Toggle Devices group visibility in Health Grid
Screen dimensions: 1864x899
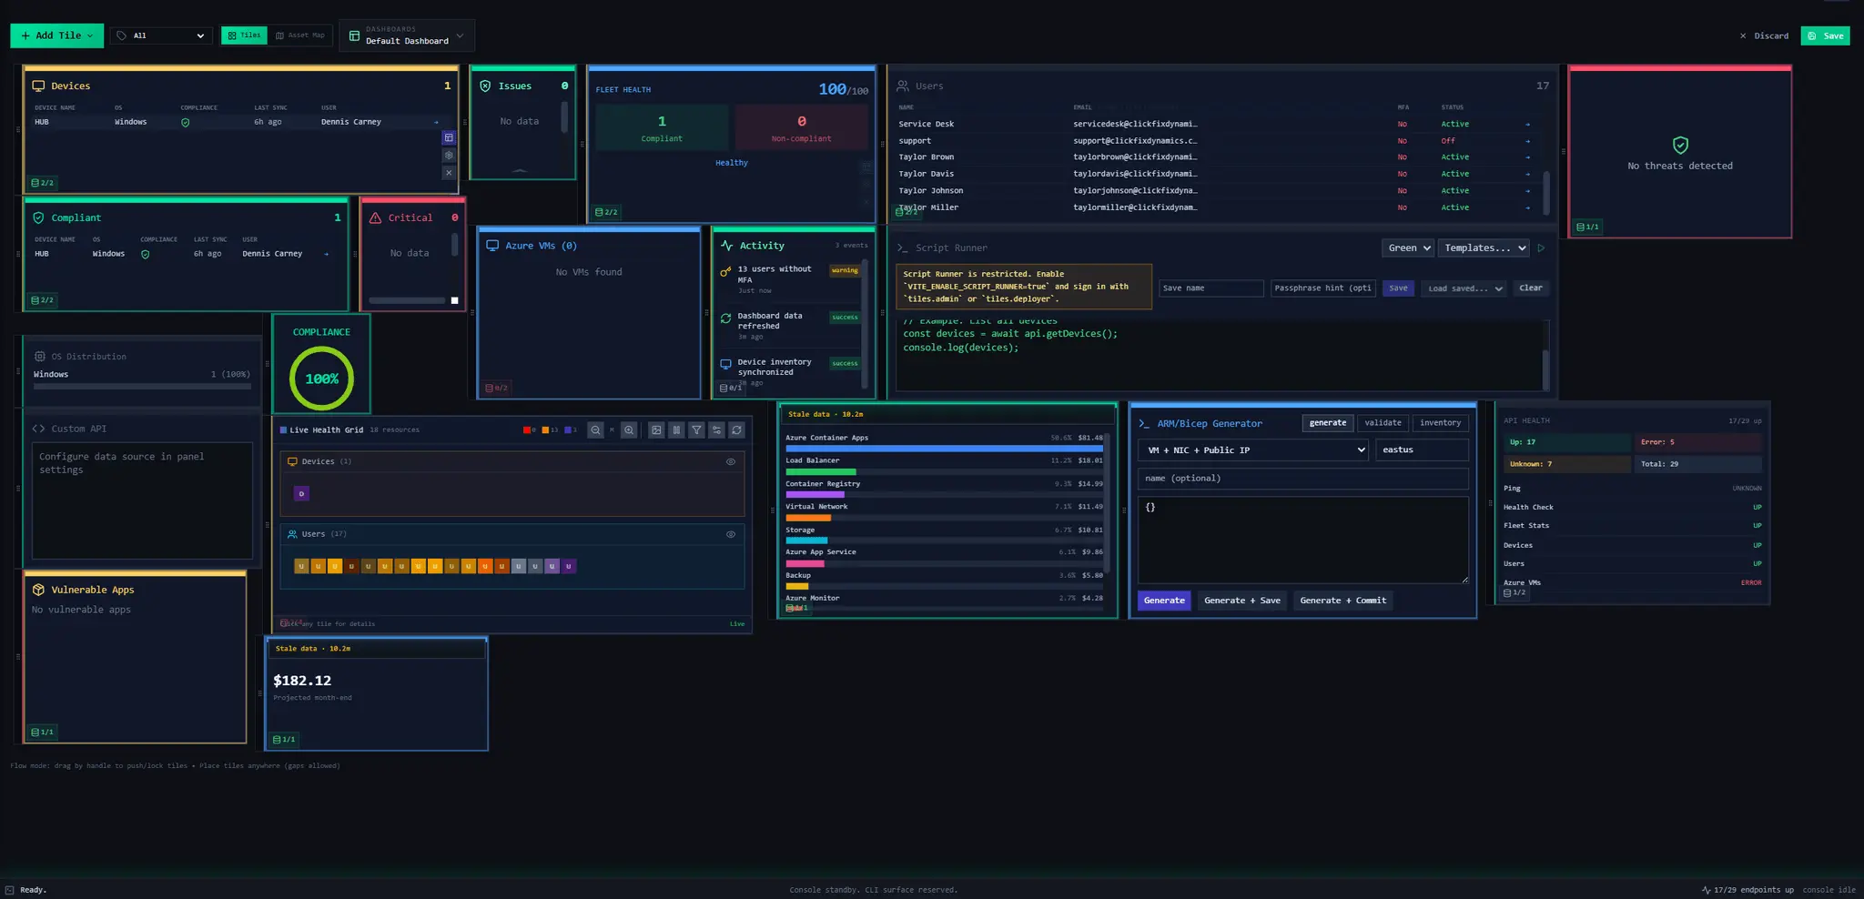click(730, 461)
